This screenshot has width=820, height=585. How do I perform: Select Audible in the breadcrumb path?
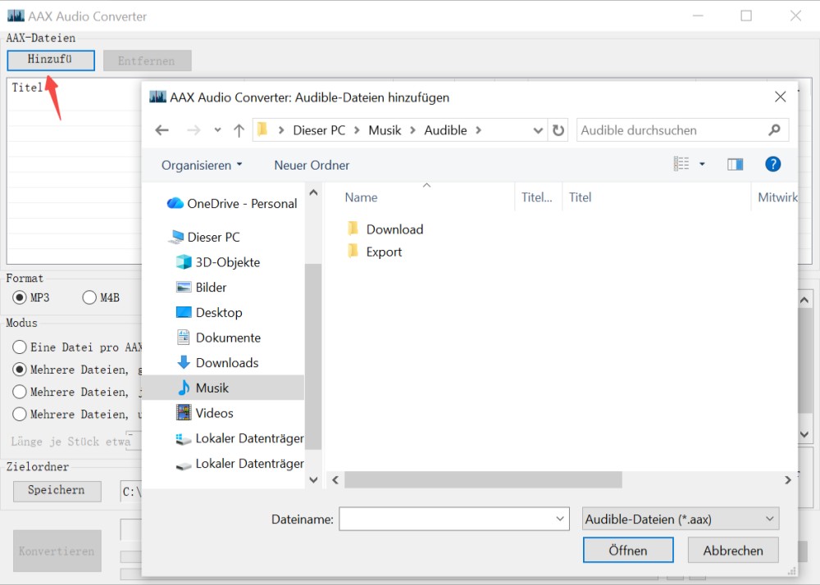[445, 130]
